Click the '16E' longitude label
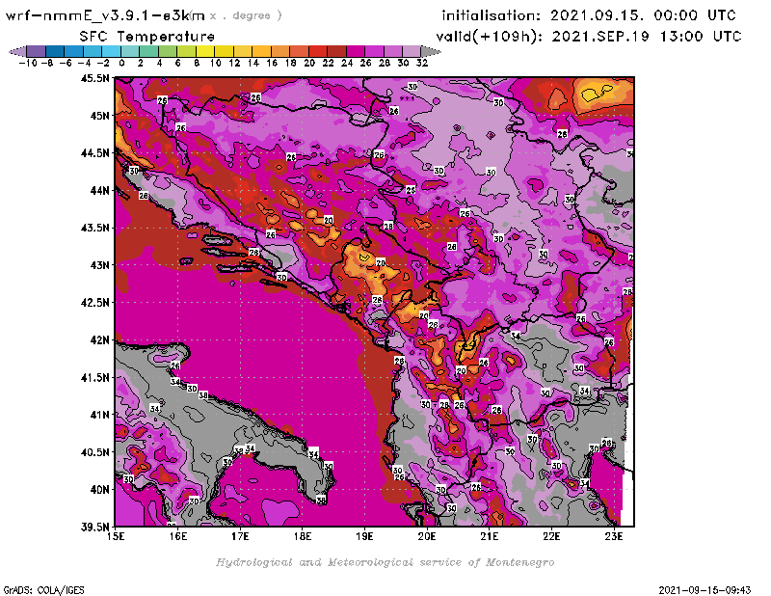Viewport: 771px width, 596px height. 178,536
